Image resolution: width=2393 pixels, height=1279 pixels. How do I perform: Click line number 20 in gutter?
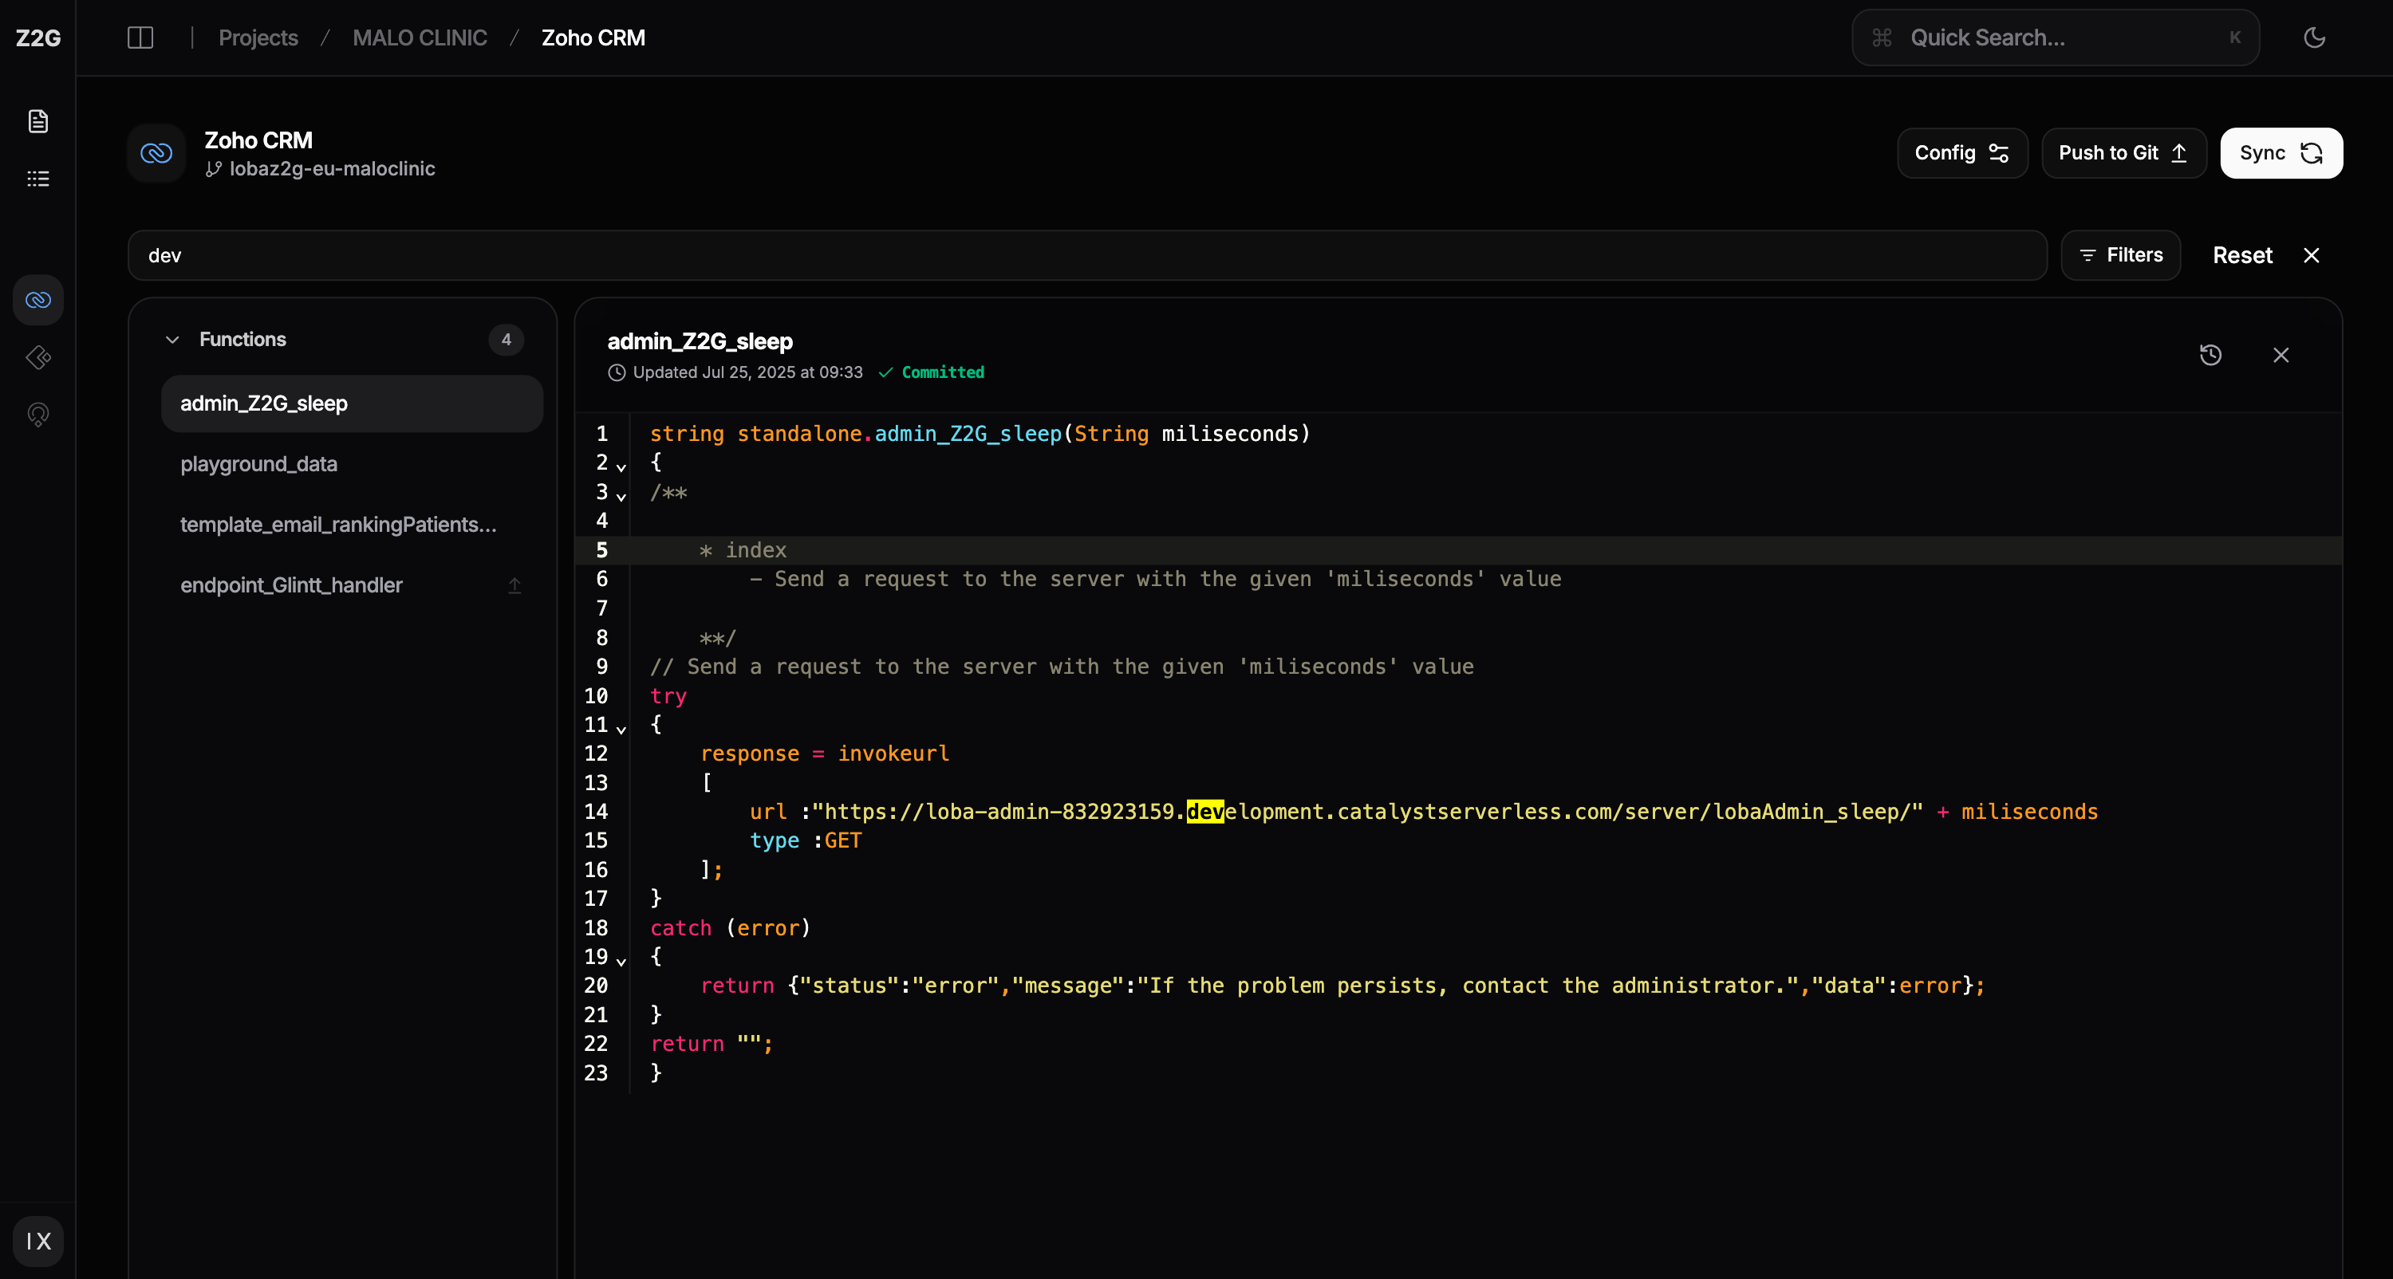coord(596,986)
